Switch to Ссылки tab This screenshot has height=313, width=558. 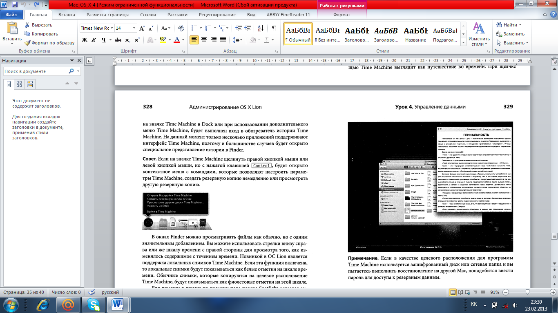tap(148, 15)
